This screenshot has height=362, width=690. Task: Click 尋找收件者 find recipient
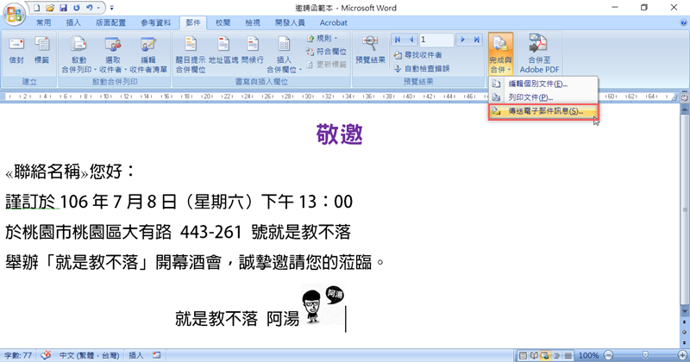(417, 55)
